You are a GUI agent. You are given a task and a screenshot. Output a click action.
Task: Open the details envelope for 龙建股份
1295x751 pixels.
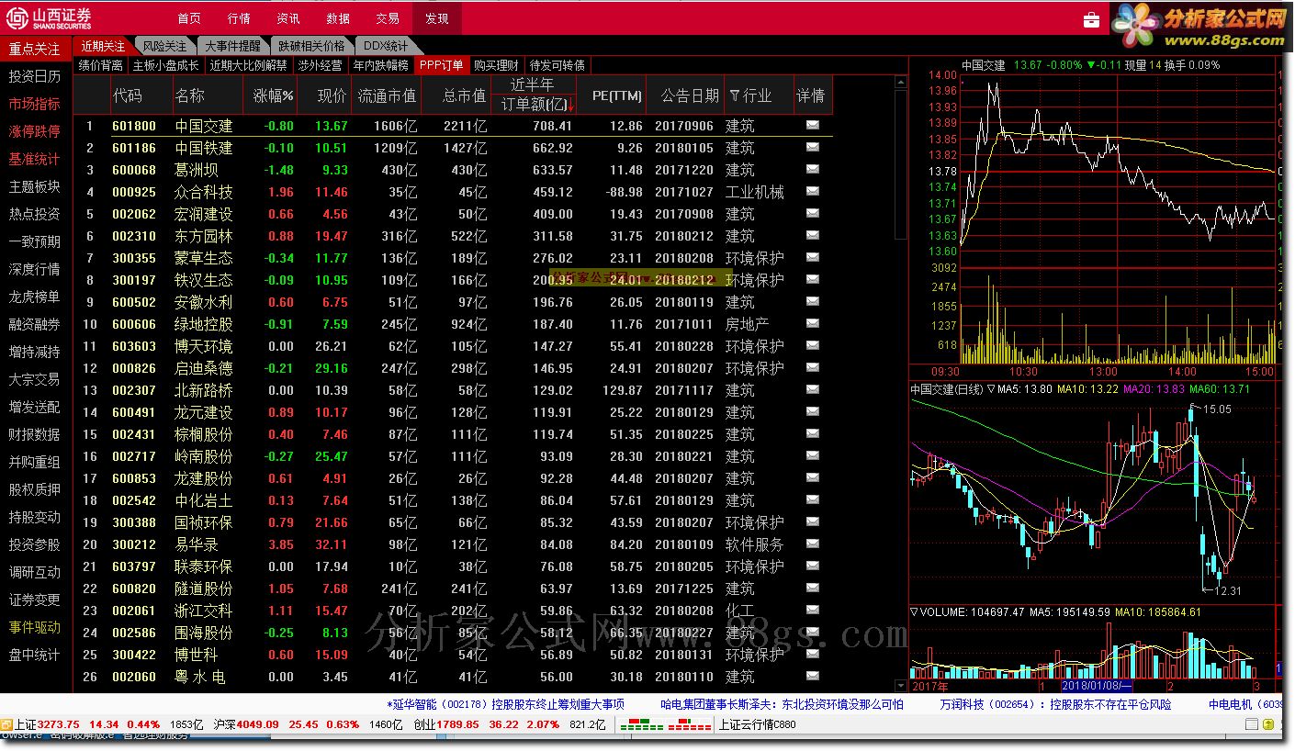pos(812,477)
